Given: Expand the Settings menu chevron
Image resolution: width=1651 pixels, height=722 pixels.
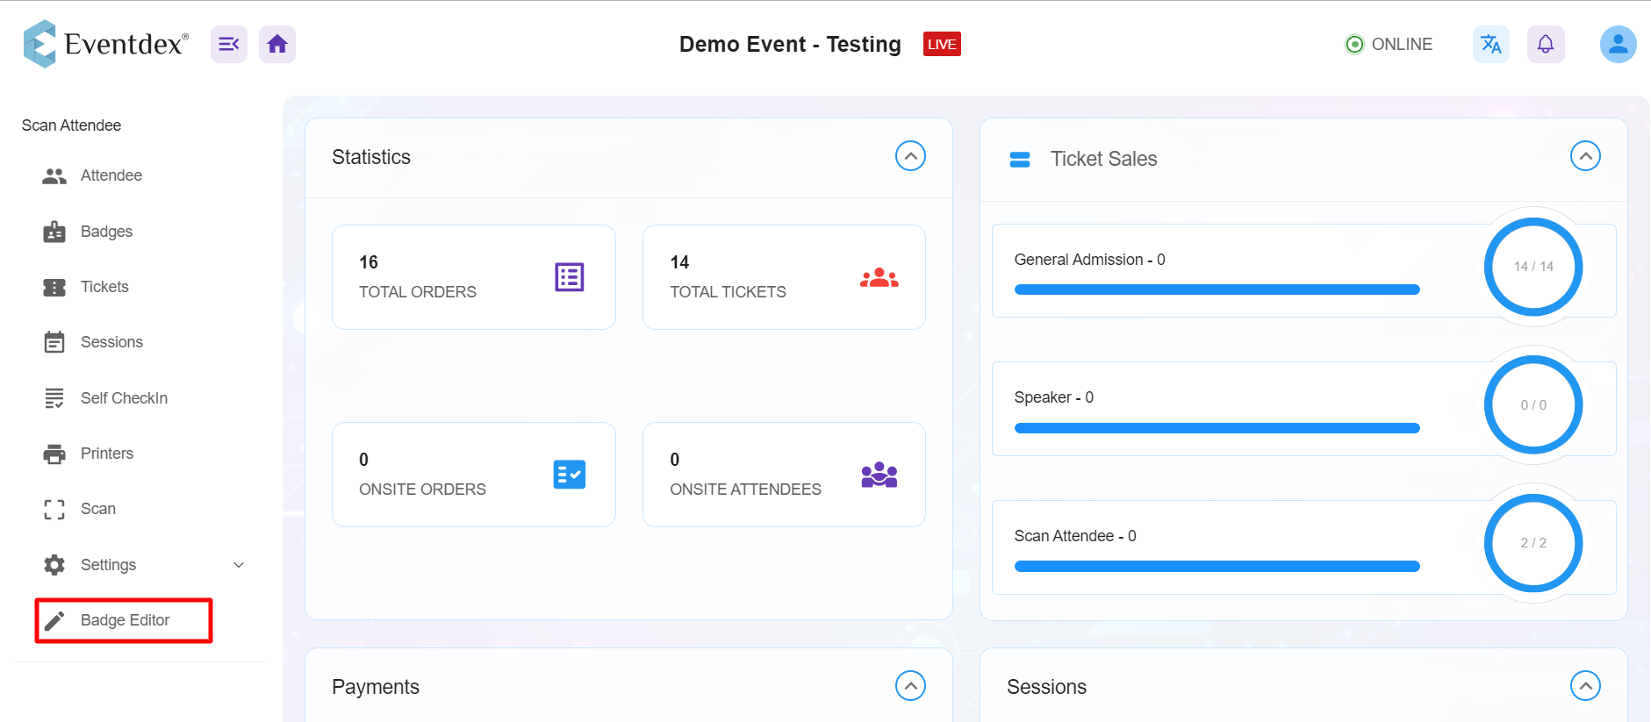Looking at the screenshot, I should (x=239, y=565).
